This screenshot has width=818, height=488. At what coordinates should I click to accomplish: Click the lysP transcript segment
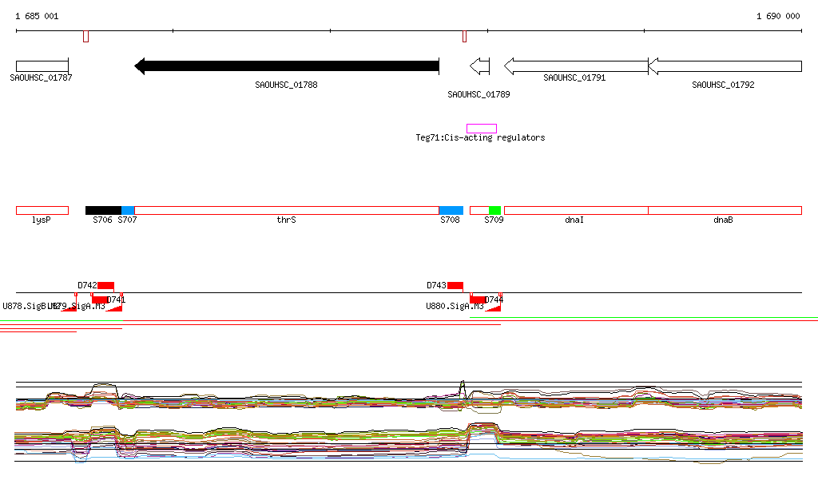tap(42, 210)
